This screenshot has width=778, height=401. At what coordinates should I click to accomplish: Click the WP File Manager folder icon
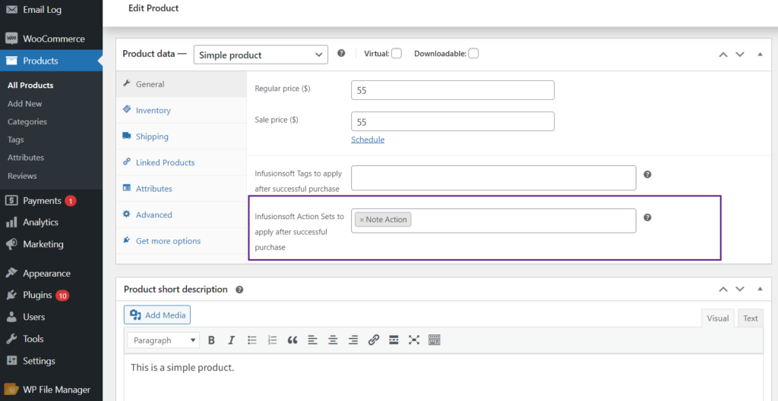click(11, 390)
